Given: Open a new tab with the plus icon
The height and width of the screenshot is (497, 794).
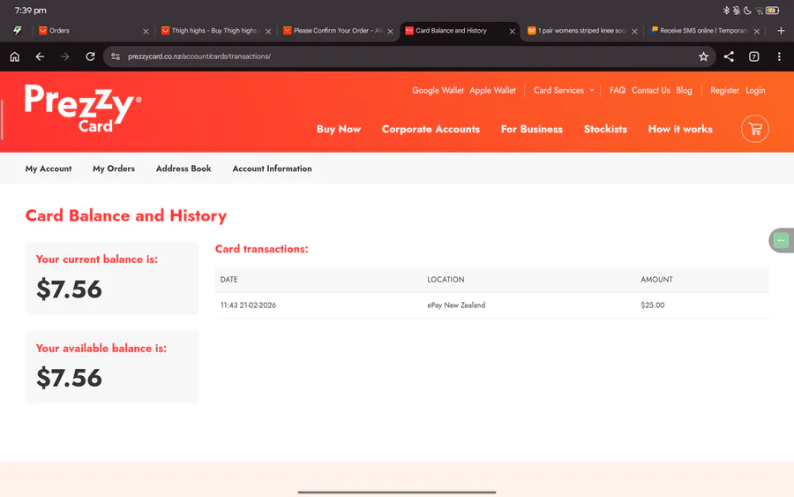Looking at the screenshot, I should [781, 31].
